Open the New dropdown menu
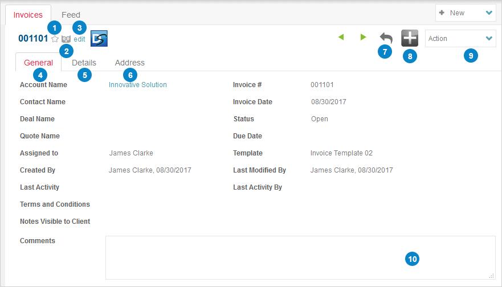Viewport: 502px width, 287px height. (466, 13)
